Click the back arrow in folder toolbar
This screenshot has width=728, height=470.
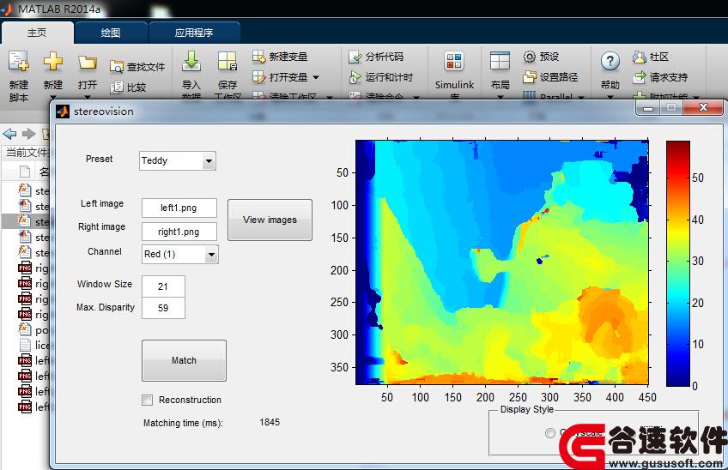[9, 134]
